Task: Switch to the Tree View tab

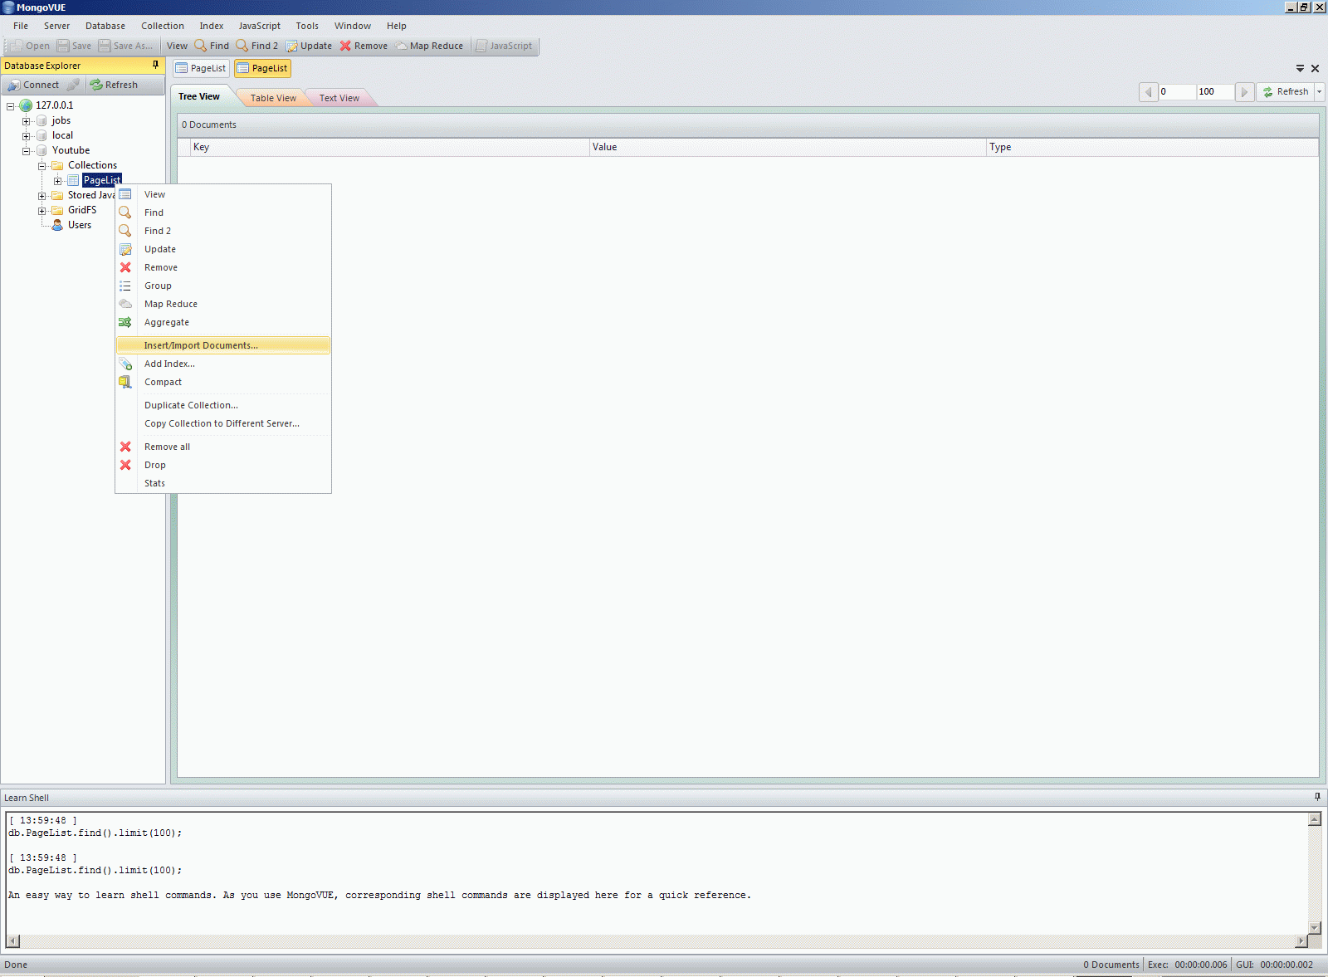Action: point(199,96)
